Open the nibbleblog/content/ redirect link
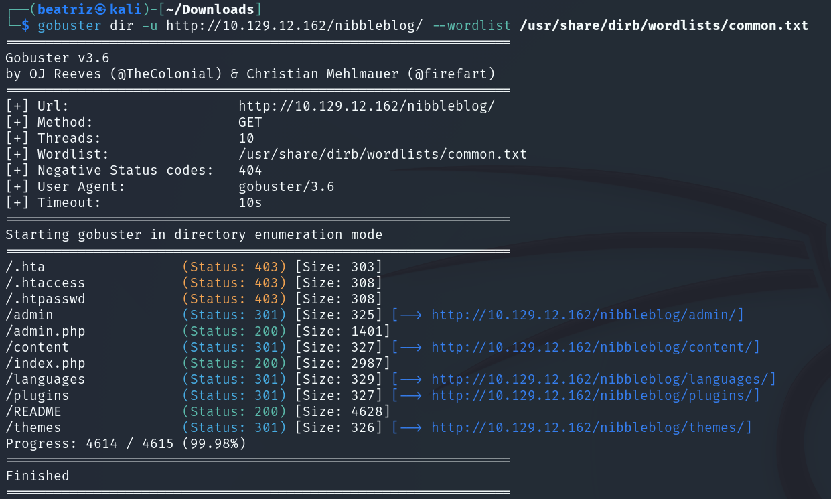 click(x=595, y=347)
